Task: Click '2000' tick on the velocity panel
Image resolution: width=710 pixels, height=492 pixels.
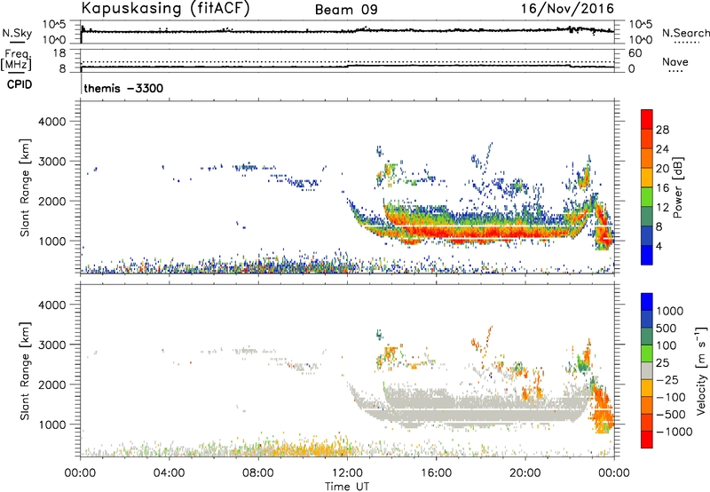Action: tap(52, 385)
